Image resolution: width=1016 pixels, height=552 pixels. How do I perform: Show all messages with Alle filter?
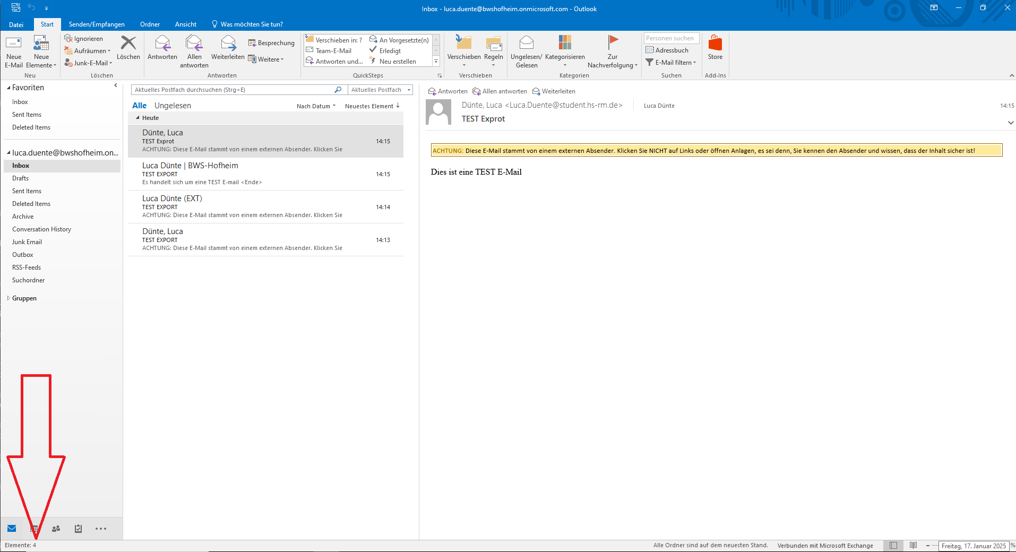click(x=140, y=106)
